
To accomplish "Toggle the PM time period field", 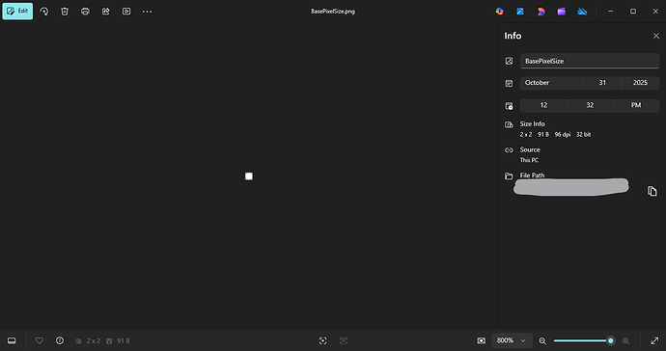I will (x=636, y=105).
